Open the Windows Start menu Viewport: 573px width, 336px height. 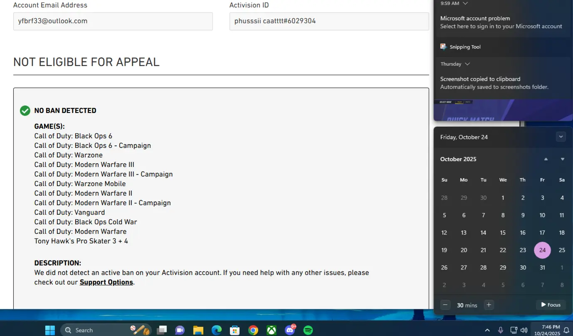point(50,330)
